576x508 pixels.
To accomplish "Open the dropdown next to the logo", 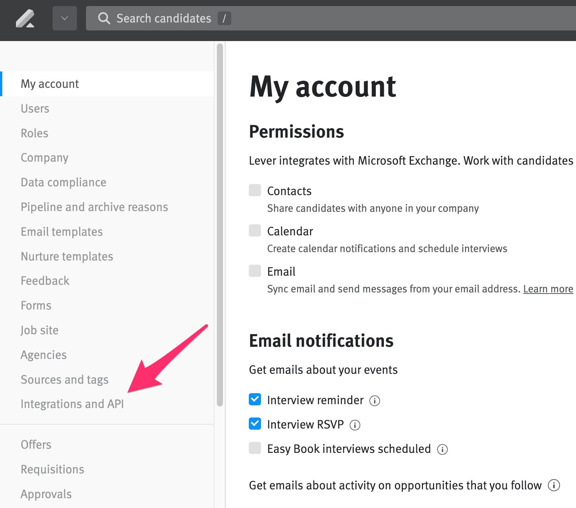I will pos(65,18).
